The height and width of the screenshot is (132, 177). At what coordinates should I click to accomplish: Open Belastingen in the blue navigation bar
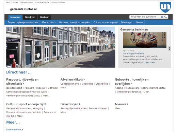point(127,22)
